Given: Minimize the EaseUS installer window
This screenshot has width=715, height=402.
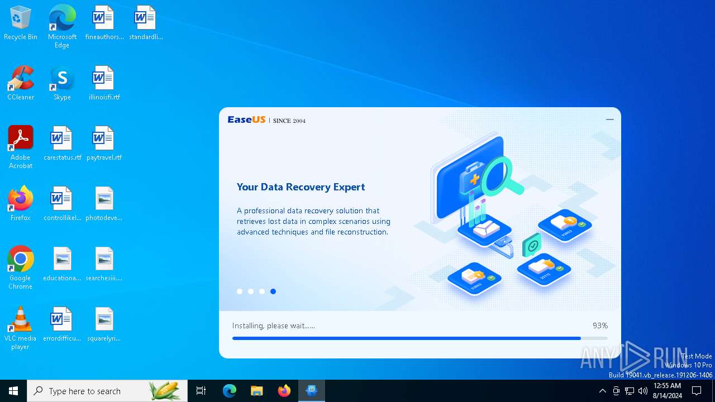Looking at the screenshot, I should (610, 119).
